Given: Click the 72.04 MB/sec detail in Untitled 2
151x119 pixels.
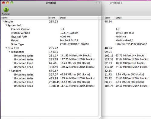Looking at the screenshot, I should 132,59.
